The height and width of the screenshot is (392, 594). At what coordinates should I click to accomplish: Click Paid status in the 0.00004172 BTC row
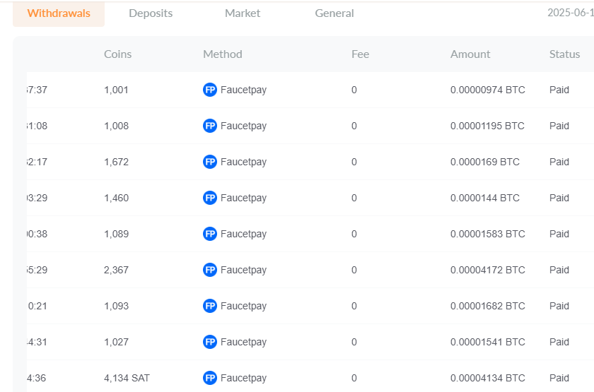[x=559, y=270]
